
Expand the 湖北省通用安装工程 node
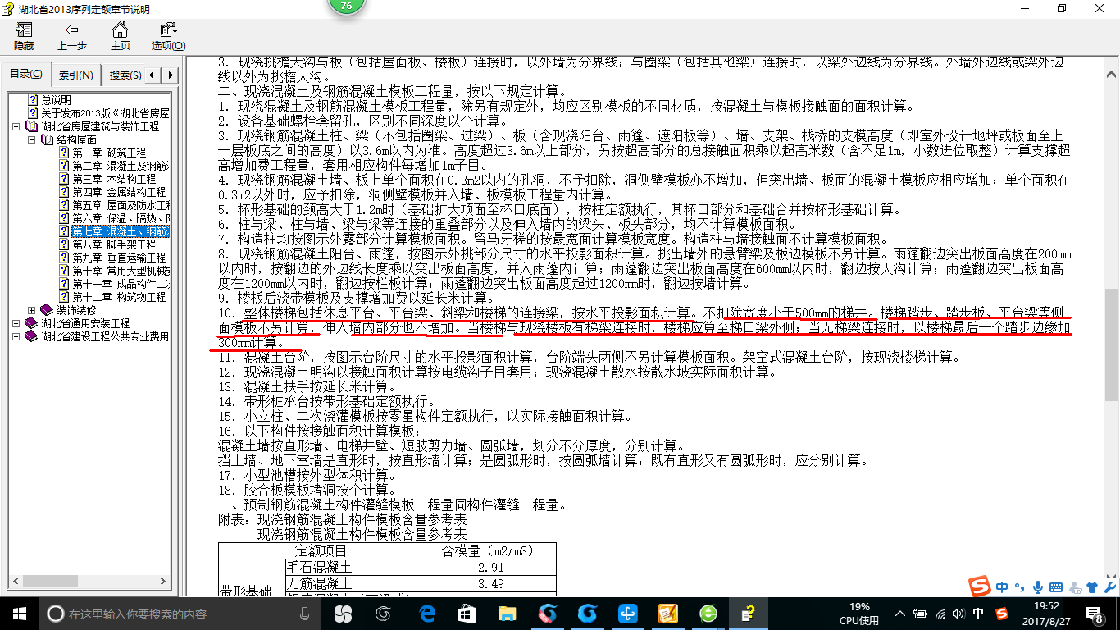click(x=16, y=323)
